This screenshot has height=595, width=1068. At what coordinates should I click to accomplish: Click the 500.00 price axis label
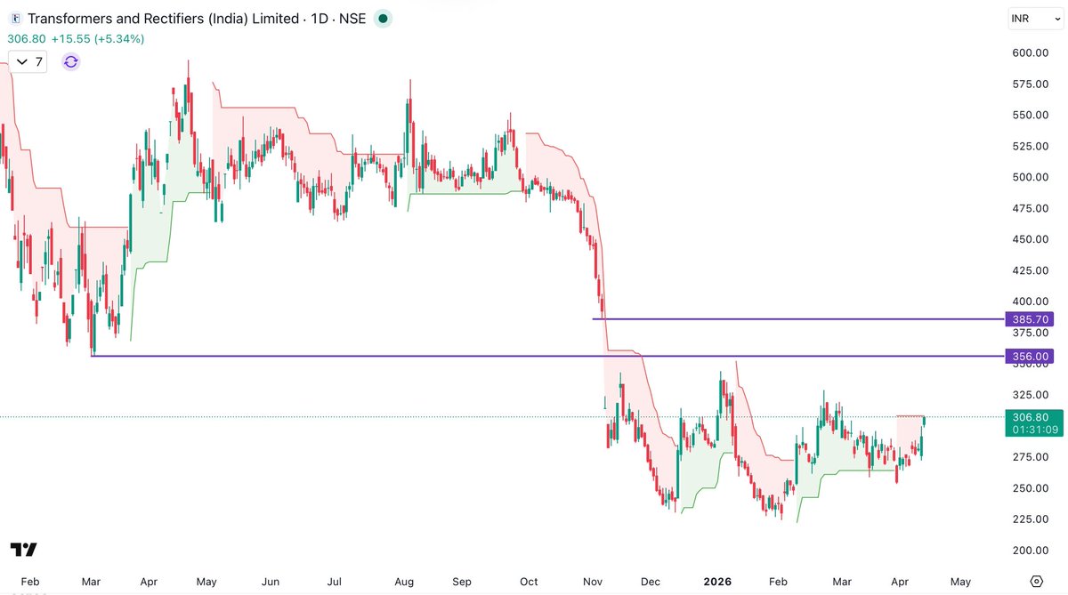[1032, 177]
